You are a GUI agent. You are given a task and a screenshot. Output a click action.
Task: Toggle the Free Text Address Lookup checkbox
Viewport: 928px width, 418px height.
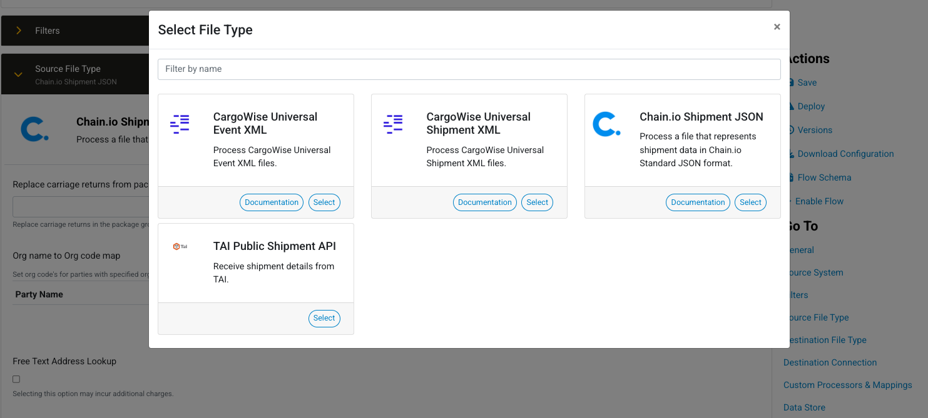(x=16, y=379)
